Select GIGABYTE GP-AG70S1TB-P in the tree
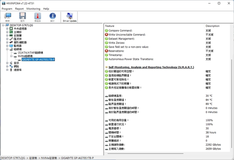234x160 pixels. (38, 60)
